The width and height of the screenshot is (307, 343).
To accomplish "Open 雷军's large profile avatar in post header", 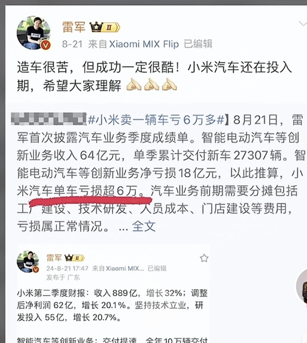I will click(x=34, y=33).
